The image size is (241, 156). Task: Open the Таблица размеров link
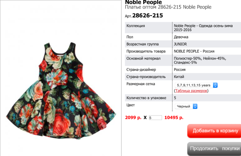click(191, 91)
